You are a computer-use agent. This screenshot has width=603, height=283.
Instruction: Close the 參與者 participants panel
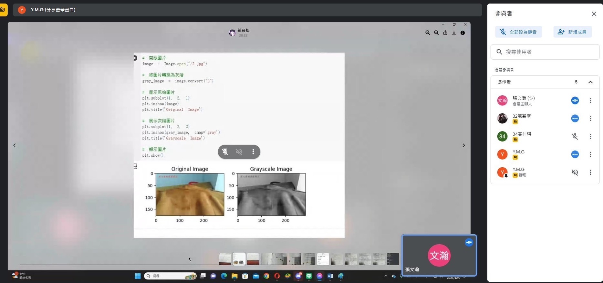pos(594,14)
